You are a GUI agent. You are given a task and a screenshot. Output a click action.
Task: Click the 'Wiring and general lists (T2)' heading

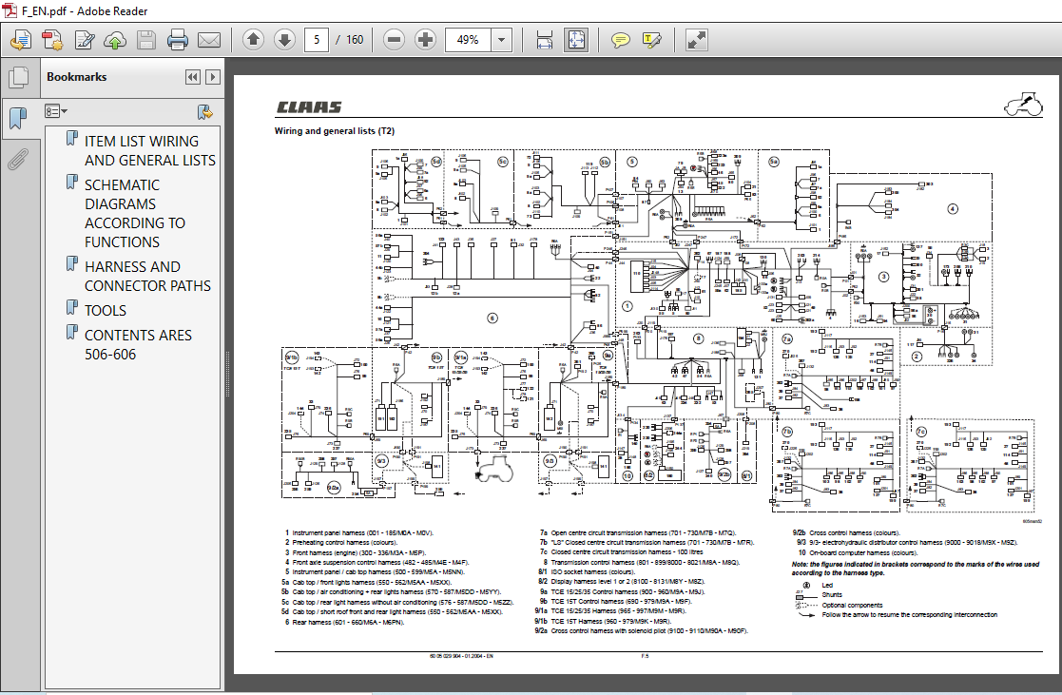point(335,131)
